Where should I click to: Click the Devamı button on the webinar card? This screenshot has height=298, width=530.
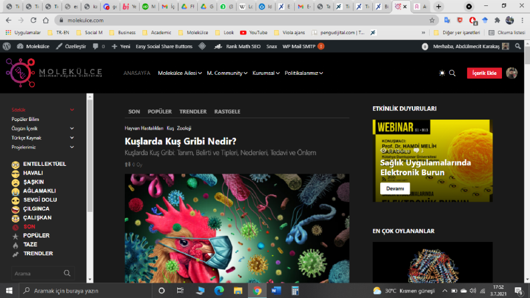(395, 188)
